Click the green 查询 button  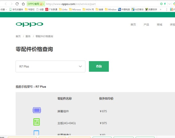pos(99,66)
